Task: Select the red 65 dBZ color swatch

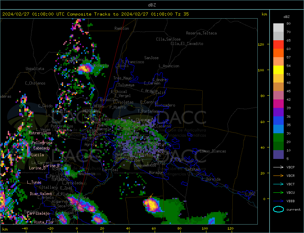Action: [x=278, y=44]
